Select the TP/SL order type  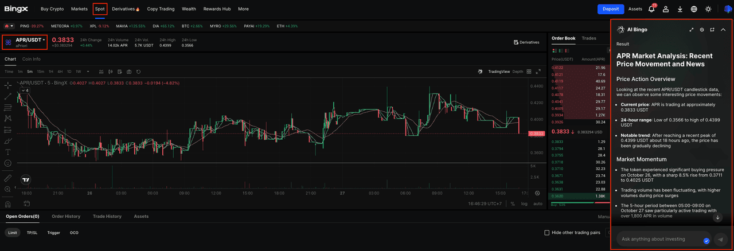coord(32,233)
